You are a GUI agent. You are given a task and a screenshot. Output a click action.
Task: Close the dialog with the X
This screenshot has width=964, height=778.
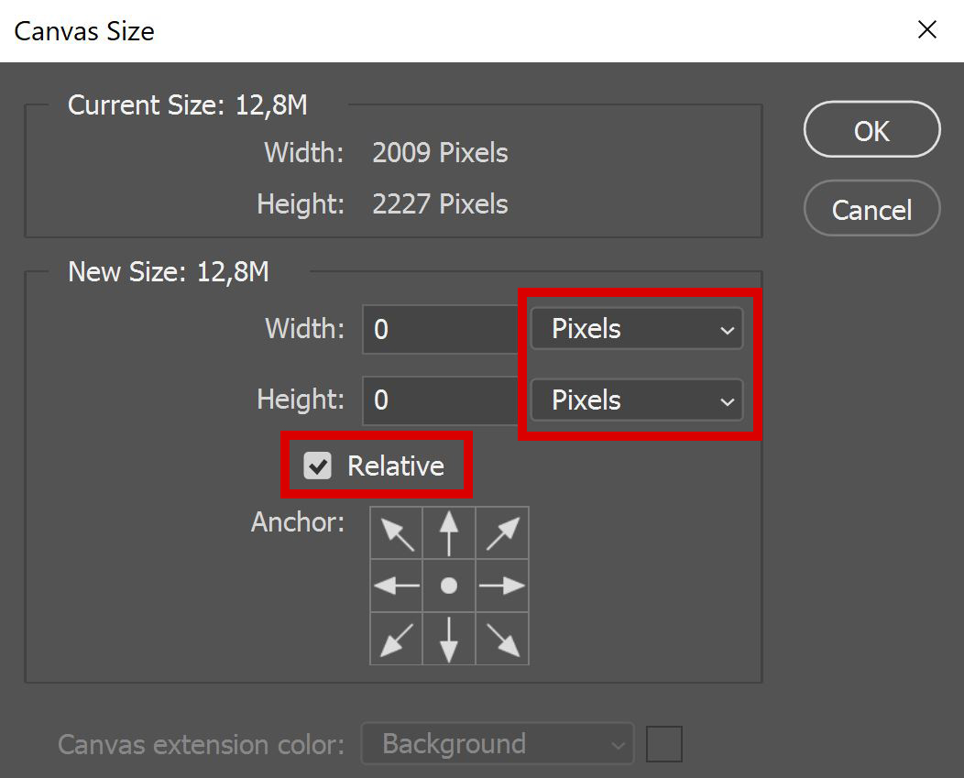point(926,29)
